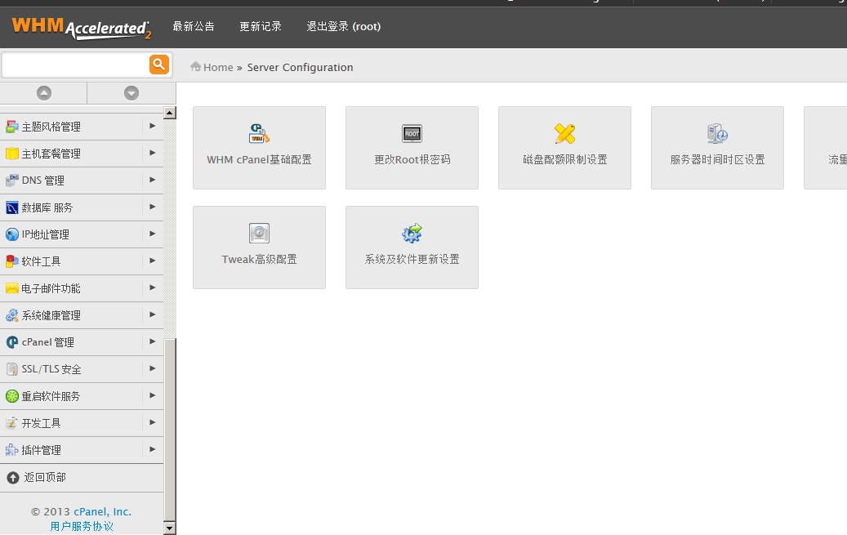Open the 电子邮件功能 sidebar menu label
Image resolution: width=847 pixels, height=535 pixels.
pyautogui.click(x=51, y=288)
